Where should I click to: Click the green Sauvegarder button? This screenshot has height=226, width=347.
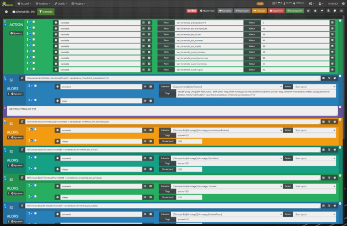click(x=295, y=10)
